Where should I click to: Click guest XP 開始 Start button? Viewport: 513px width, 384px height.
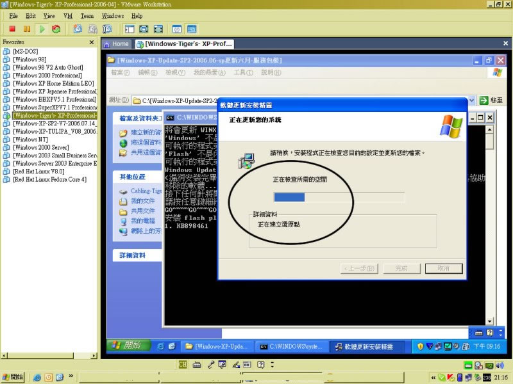(x=129, y=346)
